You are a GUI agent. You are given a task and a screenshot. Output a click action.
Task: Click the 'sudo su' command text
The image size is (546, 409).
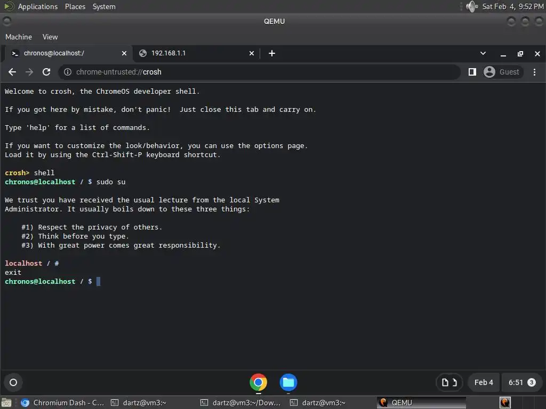click(x=111, y=182)
